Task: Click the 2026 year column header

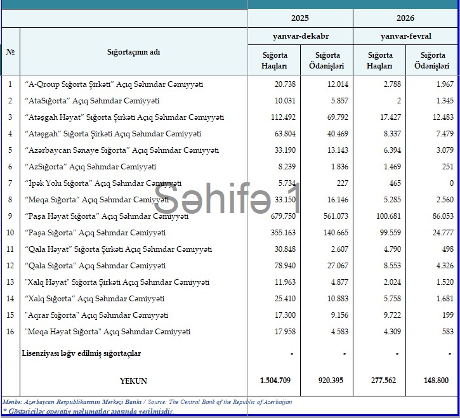Action: (x=405, y=18)
